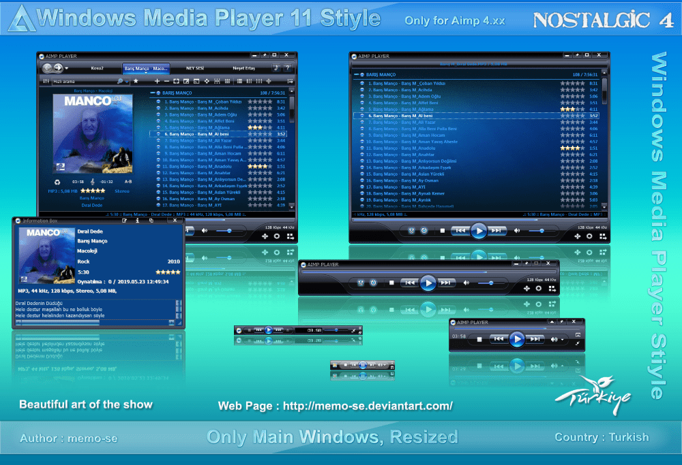Click grid-with-arrow icon in left player window
Viewport: 682px width, 465px height.
pyautogui.click(x=290, y=236)
